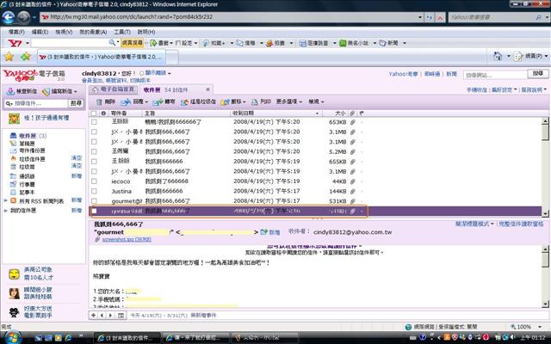Screen dimensions: 551x344
Task: Open the Tools (工具) menu
Action: (122, 32)
